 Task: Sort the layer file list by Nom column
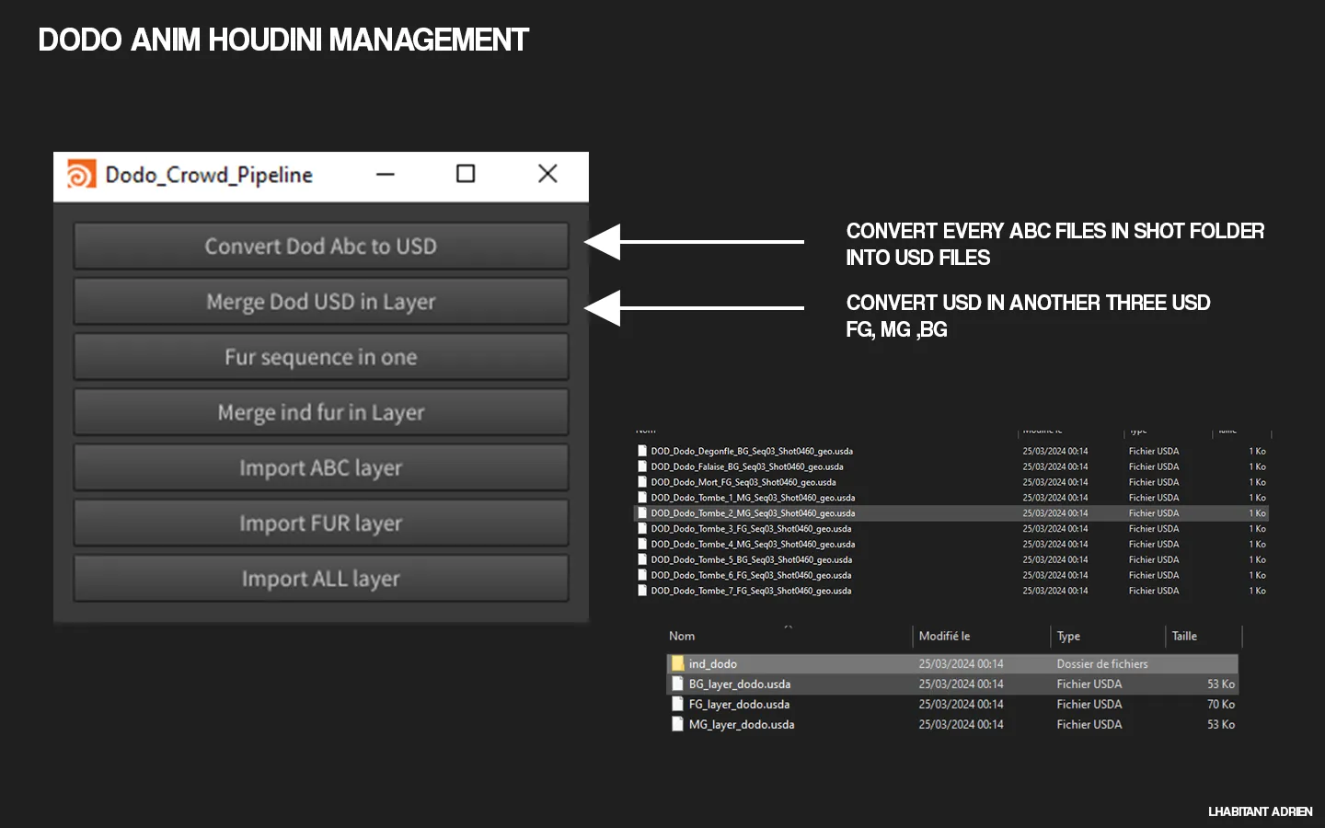point(682,636)
